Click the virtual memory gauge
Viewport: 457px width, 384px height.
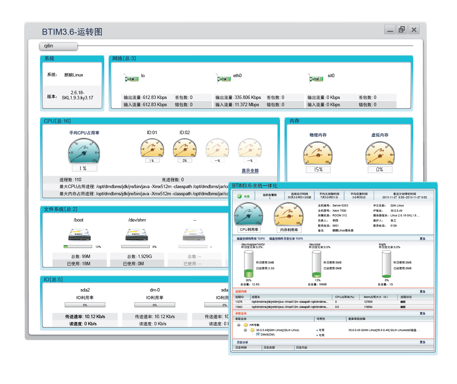tap(380, 153)
